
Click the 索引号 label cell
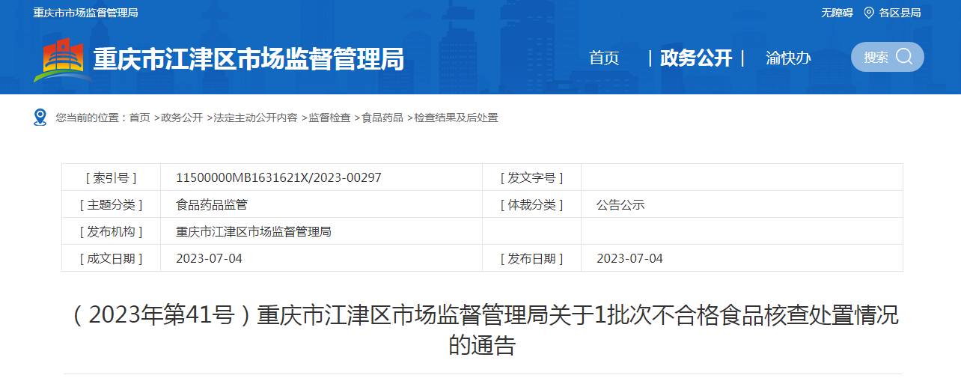[x=111, y=177]
